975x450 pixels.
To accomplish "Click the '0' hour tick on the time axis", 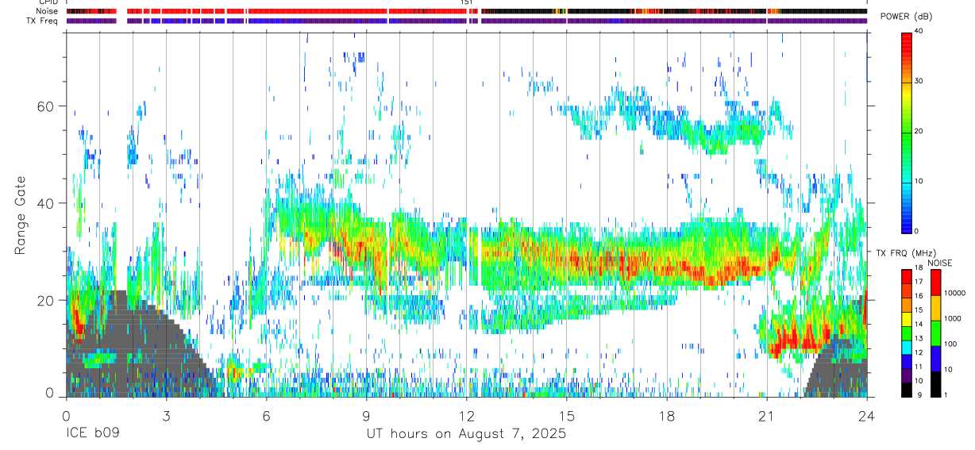I will 66,415.
